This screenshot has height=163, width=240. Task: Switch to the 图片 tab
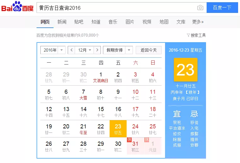pos(130,22)
